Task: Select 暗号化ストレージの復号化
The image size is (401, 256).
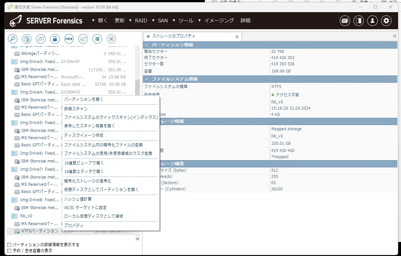Action: coord(110,181)
